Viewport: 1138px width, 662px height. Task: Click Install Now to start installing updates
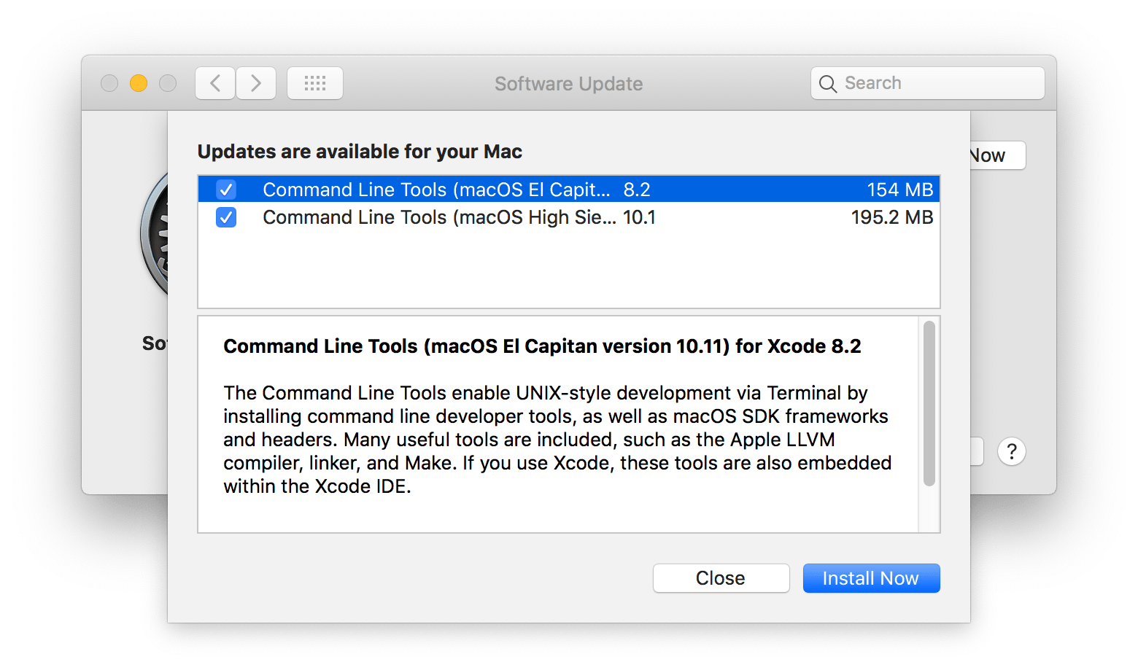[x=871, y=577]
